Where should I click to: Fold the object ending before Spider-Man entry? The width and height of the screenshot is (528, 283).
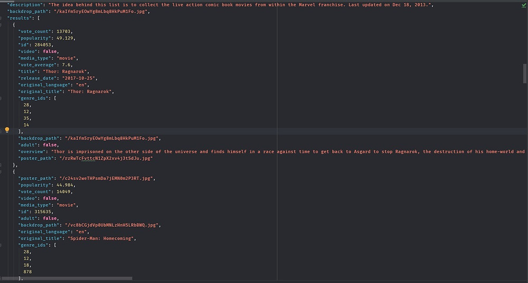[x=1, y=165]
